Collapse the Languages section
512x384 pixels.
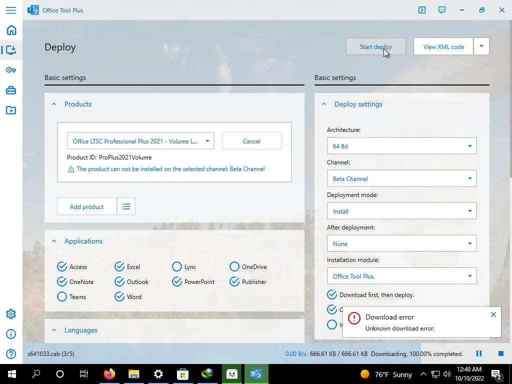tap(54, 330)
